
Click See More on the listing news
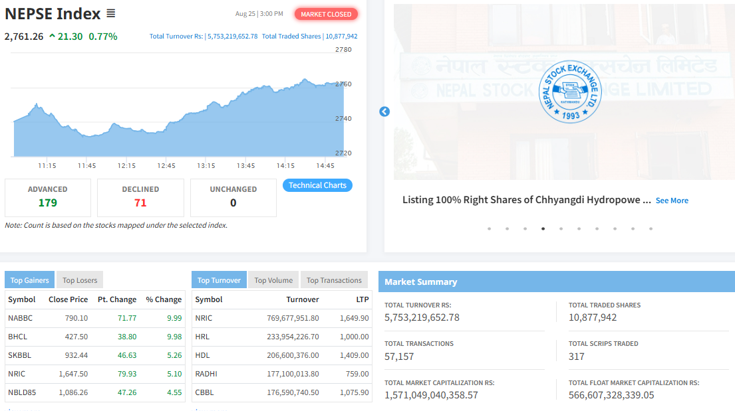(x=672, y=201)
